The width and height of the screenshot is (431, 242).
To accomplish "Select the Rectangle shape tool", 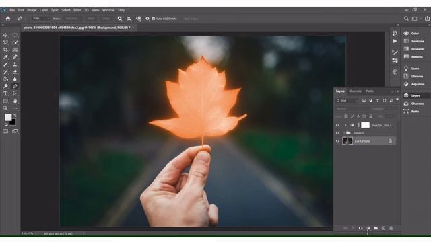I will [x=5, y=101].
